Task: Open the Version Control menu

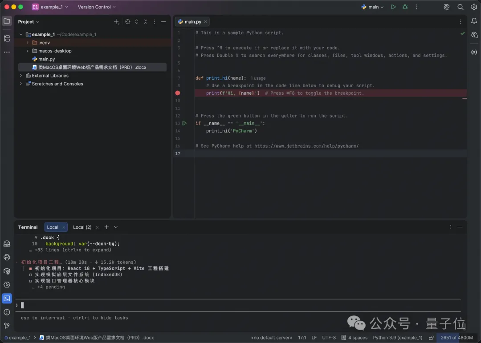Action: 97,7
